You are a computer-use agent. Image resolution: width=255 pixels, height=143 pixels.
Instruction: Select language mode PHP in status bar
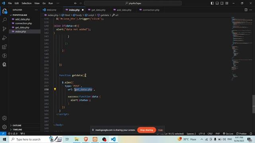[x=218, y=133]
